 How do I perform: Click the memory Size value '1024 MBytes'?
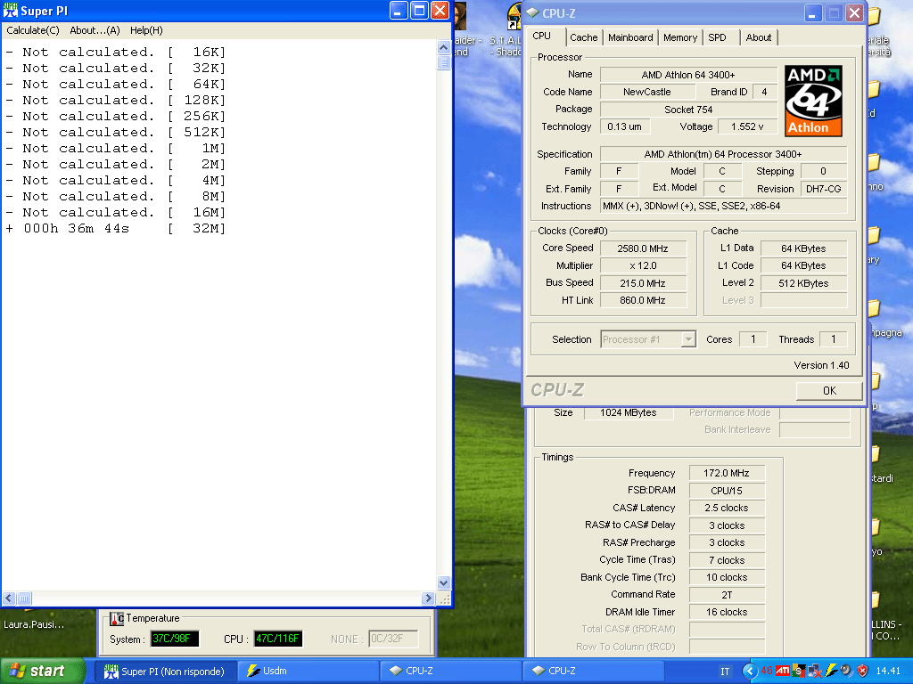(x=629, y=412)
